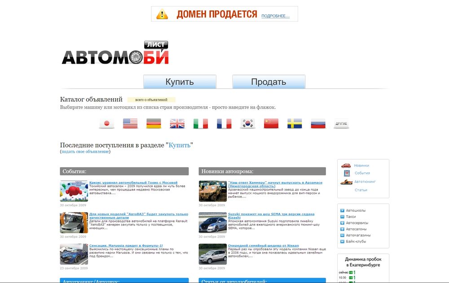The width and height of the screenshot is (449, 283).
Task: Open the 'Другие' countries button
Action: pyautogui.click(x=341, y=124)
